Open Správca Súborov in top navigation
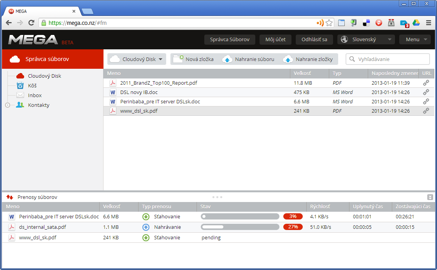 click(x=230, y=40)
